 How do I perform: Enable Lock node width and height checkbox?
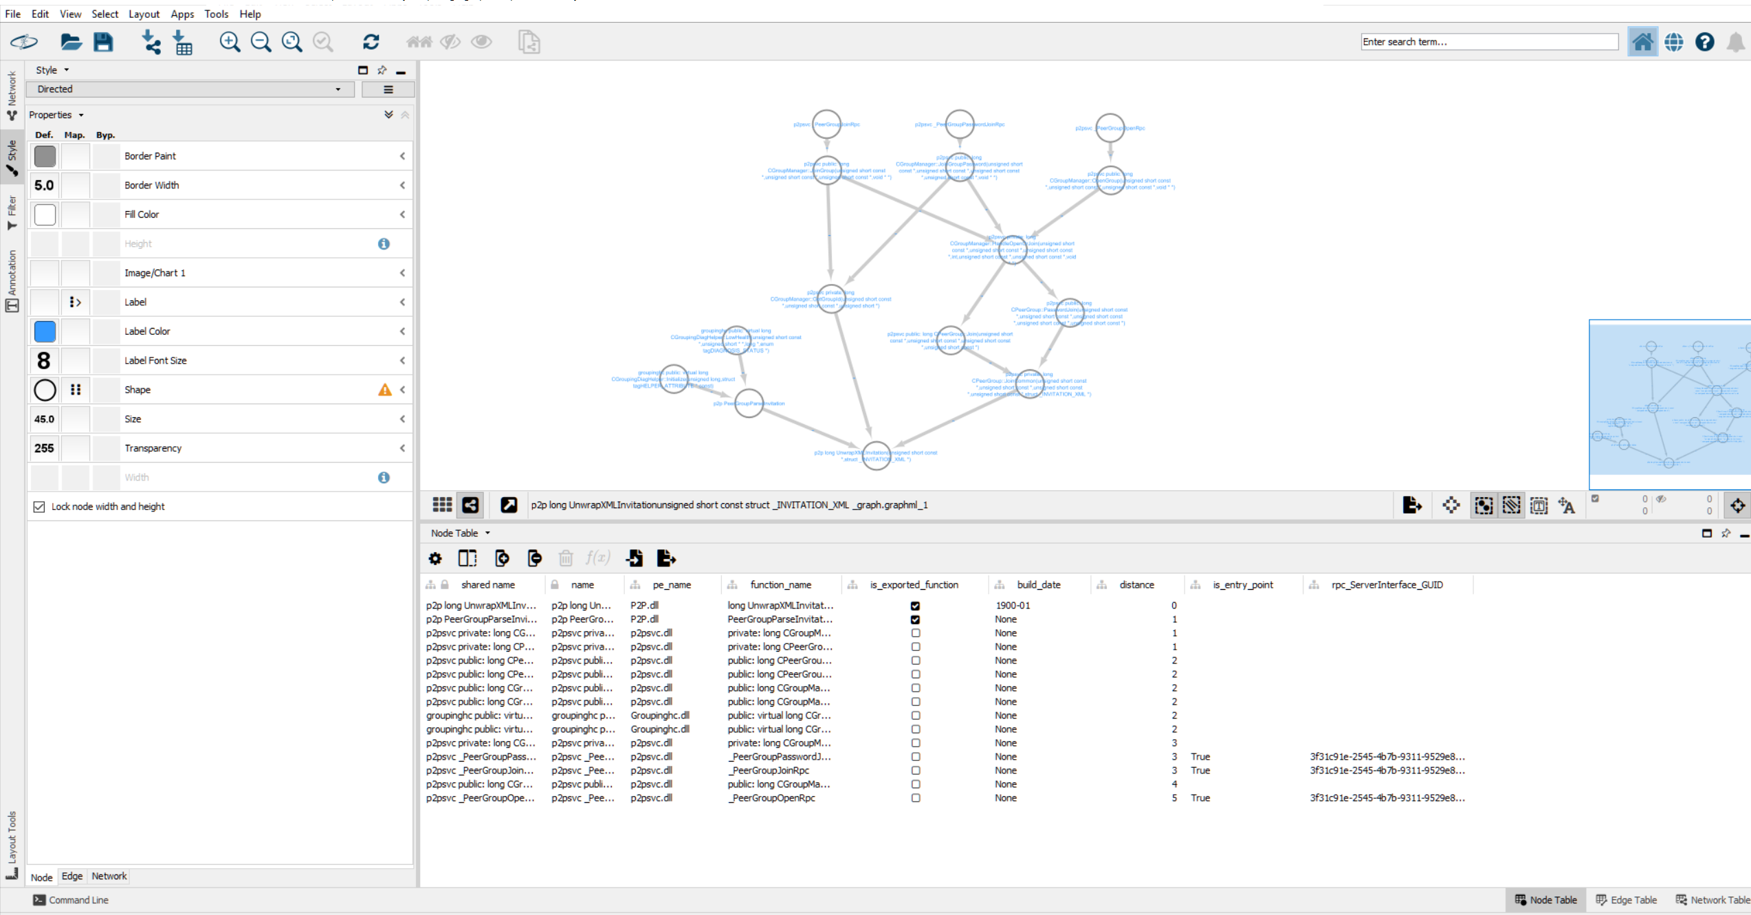(x=38, y=506)
